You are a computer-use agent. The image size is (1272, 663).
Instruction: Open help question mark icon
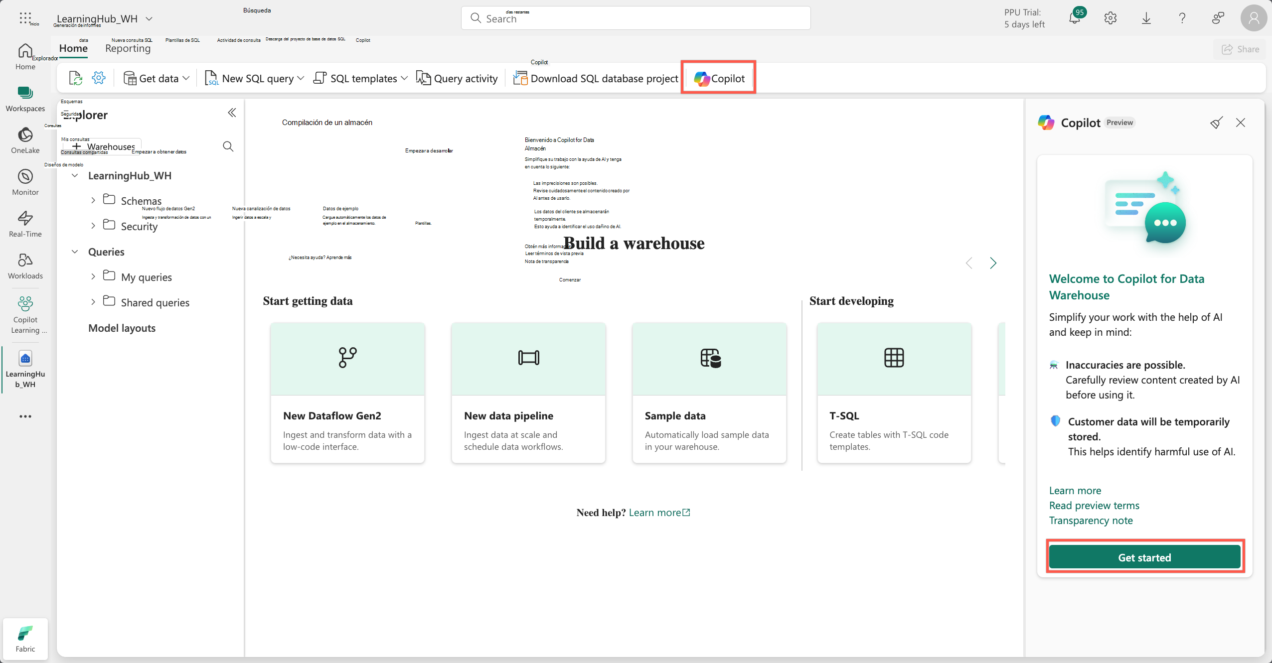point(1182,18)
